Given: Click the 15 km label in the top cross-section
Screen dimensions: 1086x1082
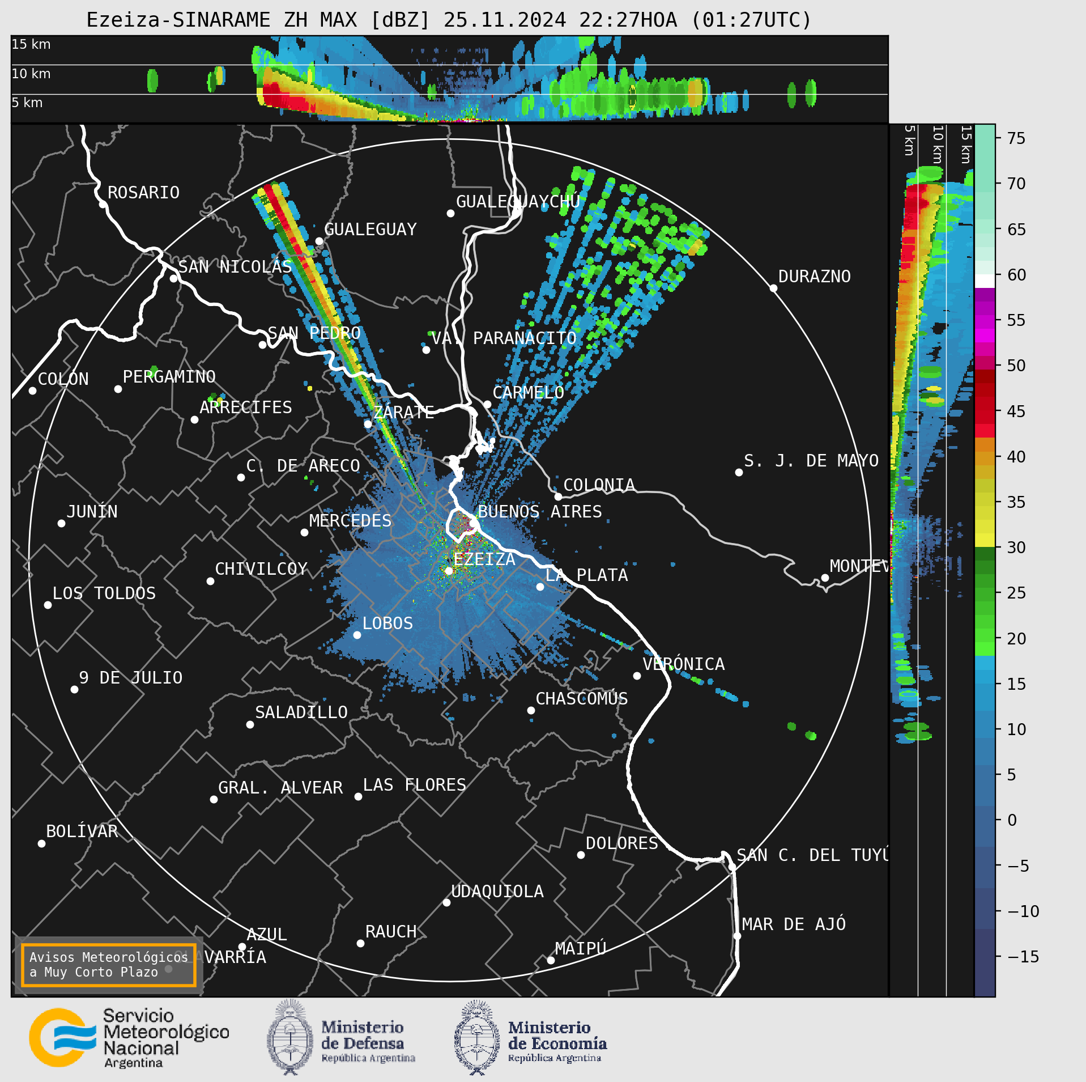Looking at the screenshot, I should click(x=31, y=44).
